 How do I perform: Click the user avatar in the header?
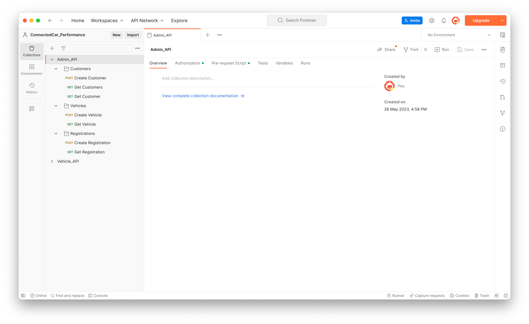(x=456, y=20)
